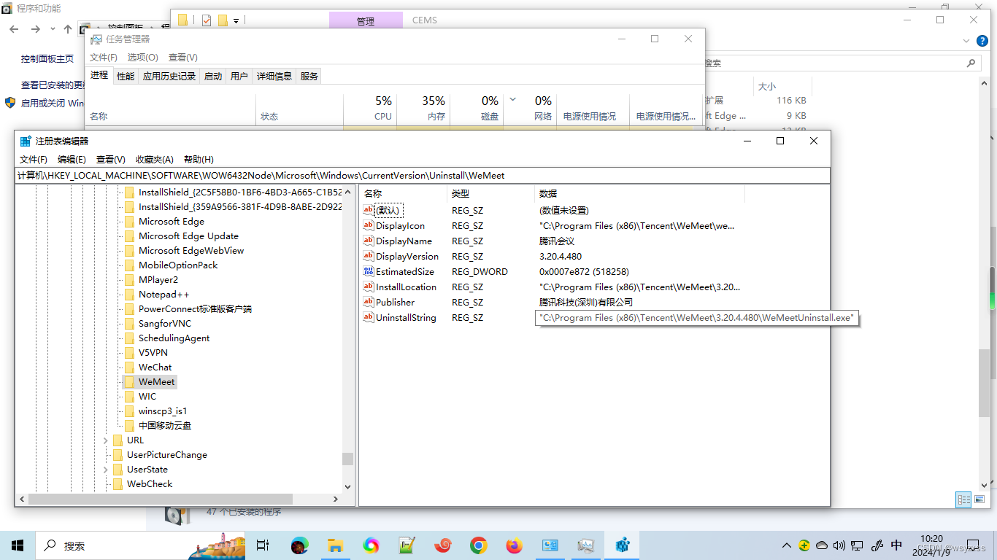Click the tree scroll right arrow
Viewport: 997px width, 560px height.
point(336,499)
